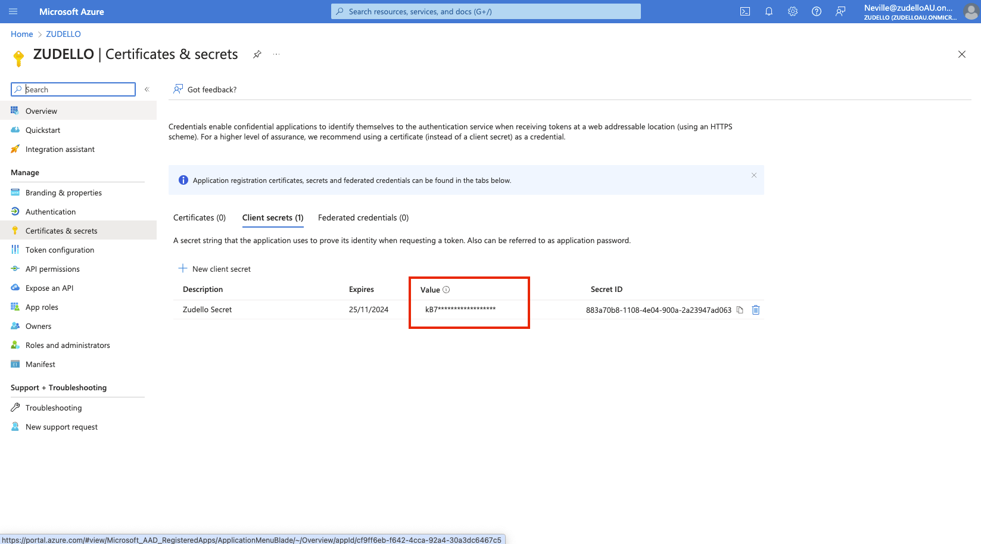The image size is (981, 544).
Task: Click the Zudello Secret description cell
Action: (x=207, y=309)
